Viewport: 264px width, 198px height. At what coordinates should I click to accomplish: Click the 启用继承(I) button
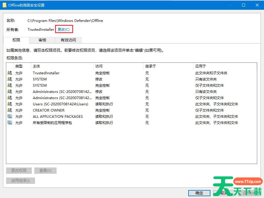tap(20, 181)
